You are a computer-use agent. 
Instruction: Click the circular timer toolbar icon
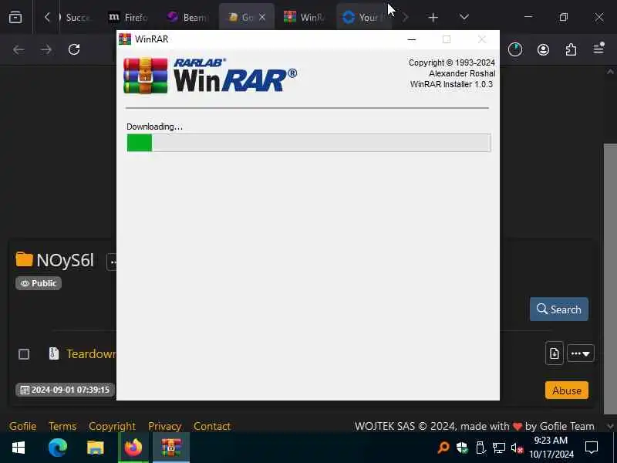click(515, 49)
